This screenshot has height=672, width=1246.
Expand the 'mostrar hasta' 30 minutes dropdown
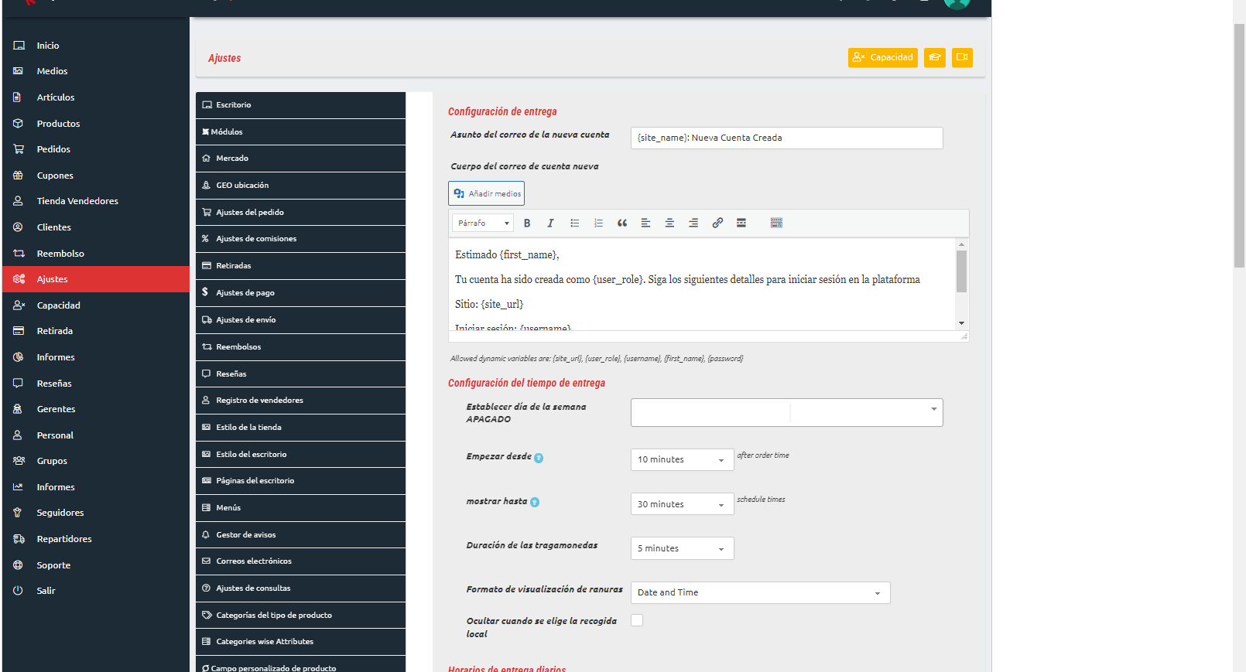pyautogui.click(x=682, y=504)
